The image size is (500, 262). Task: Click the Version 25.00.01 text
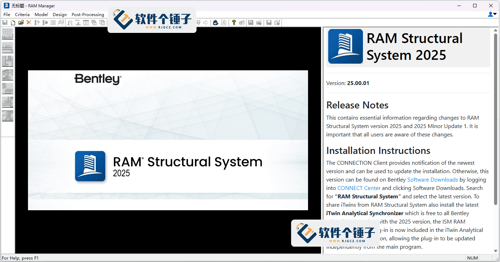pyautogui.click(x=348, y=83)
